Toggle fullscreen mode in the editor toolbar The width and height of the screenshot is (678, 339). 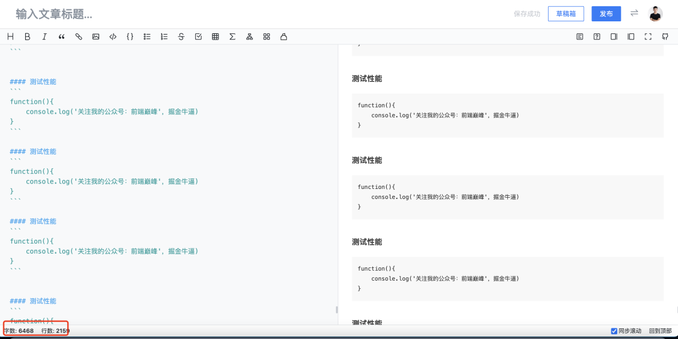coord(648,37)
